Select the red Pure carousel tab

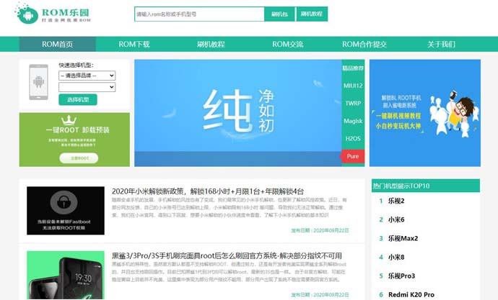tap(352, 156)
